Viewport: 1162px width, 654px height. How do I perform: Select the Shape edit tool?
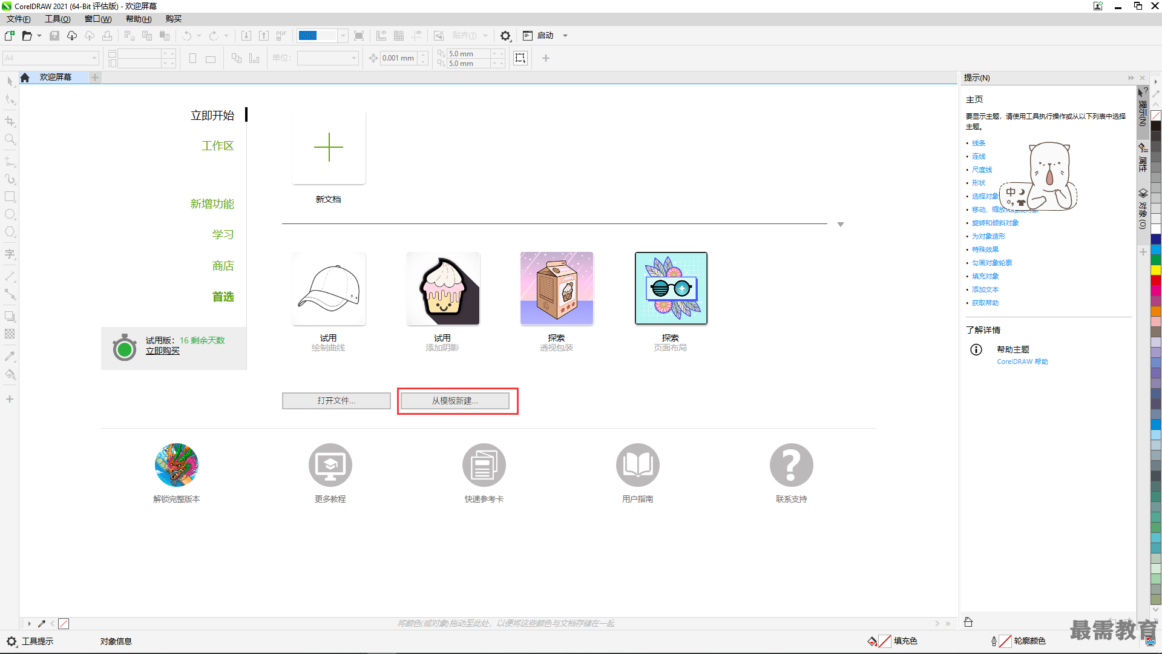click(x=10, y=100)
